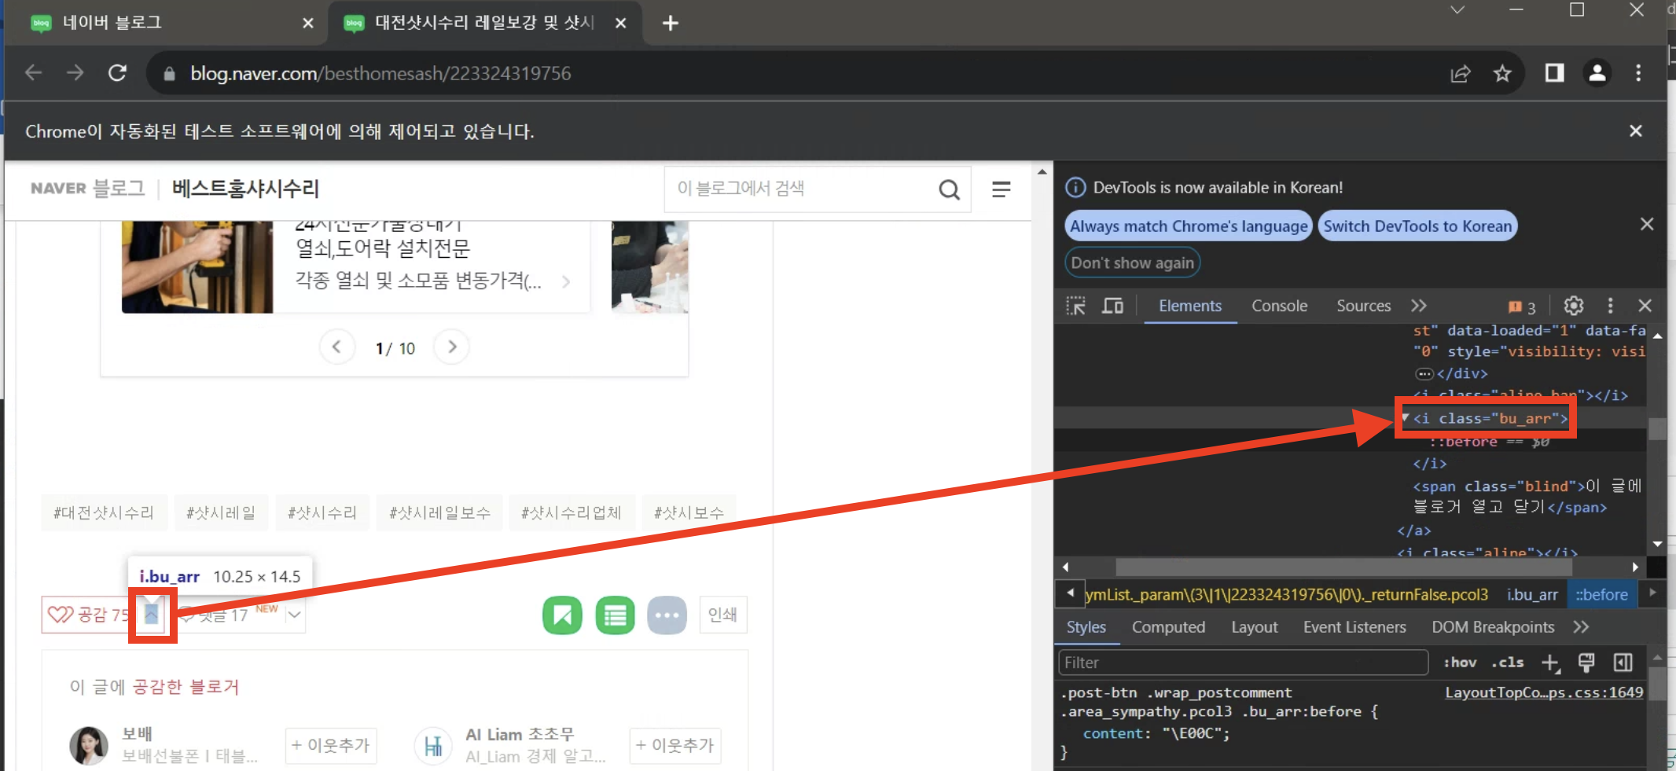This screenshot has width=1676, height=771.
Task: Click the ellipsis more-options icon on the post
Action: coord(667,615)
